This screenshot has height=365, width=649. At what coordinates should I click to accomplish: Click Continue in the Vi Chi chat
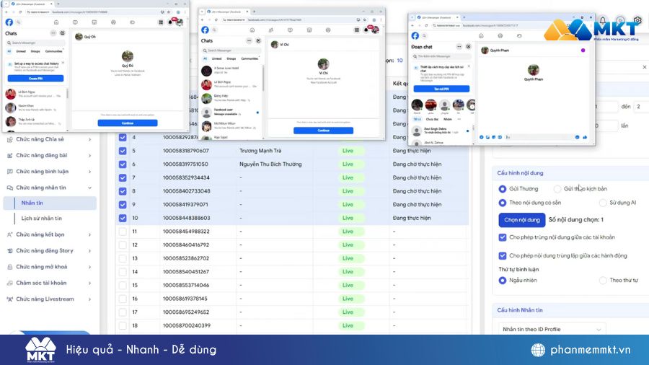[x=323, y=131]
